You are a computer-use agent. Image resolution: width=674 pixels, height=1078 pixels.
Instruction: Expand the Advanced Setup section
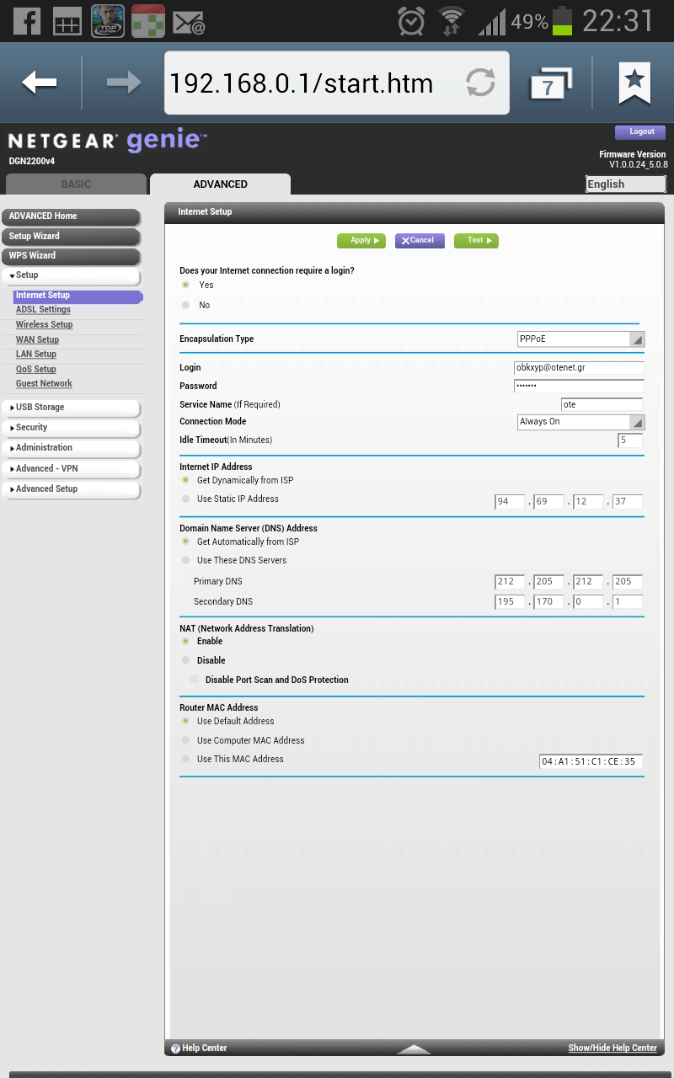pos(71,489)
